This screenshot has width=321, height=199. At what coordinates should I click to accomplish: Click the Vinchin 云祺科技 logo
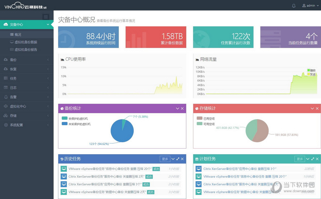pos(26,6)
